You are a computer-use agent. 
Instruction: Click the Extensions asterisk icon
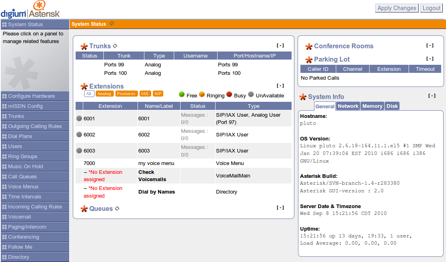pyautogui.click(x=84, y=86)
